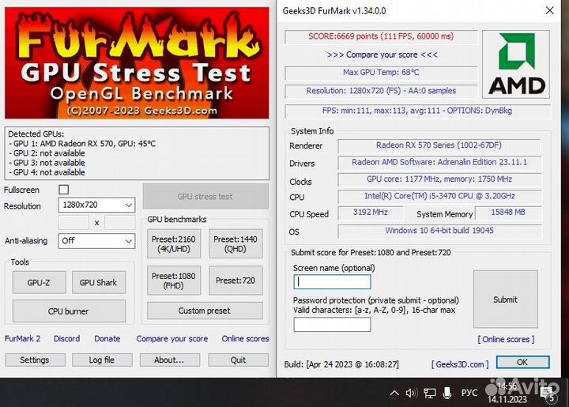
Task: Click the custom height field right of x
Action: click(120, 222)
